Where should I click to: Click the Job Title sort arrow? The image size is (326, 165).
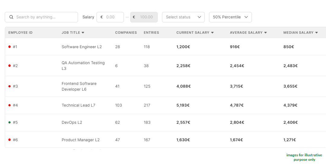click(83, 33)
